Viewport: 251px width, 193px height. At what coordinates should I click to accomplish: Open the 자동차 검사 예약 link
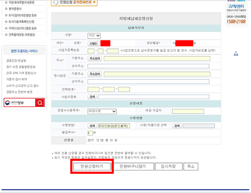tap(17, 79)
